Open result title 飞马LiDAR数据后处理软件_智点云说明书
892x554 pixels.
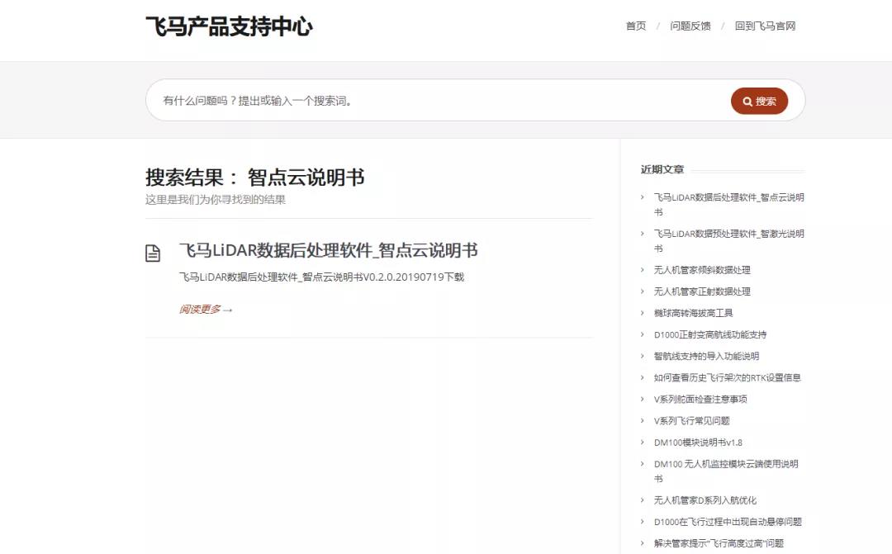tap(328, 250)
